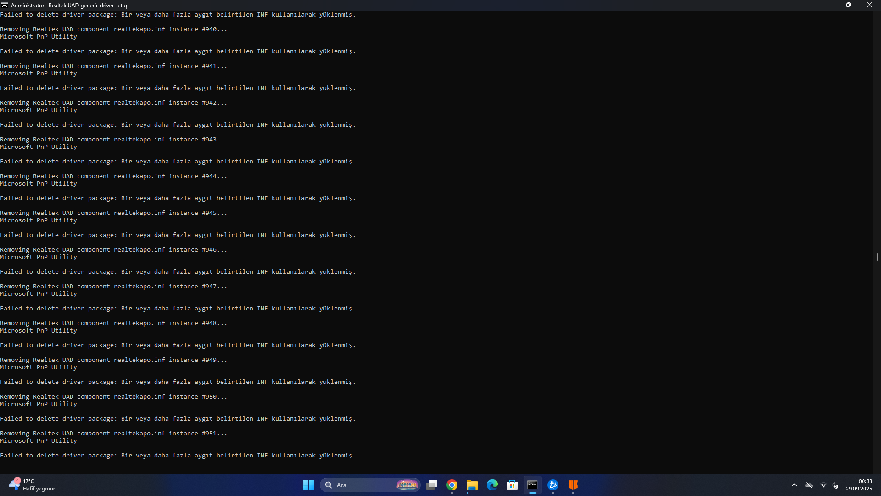Screen dimensions: 881x496
Task: Click the line 'Removing ... instance #951...'
Action: click(114, 433)
